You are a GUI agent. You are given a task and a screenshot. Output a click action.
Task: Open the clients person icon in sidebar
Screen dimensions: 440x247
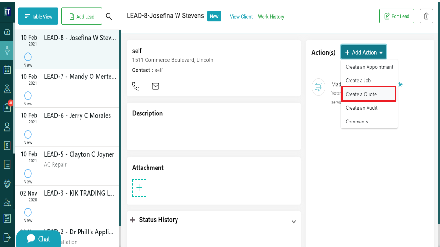[7, 127]
